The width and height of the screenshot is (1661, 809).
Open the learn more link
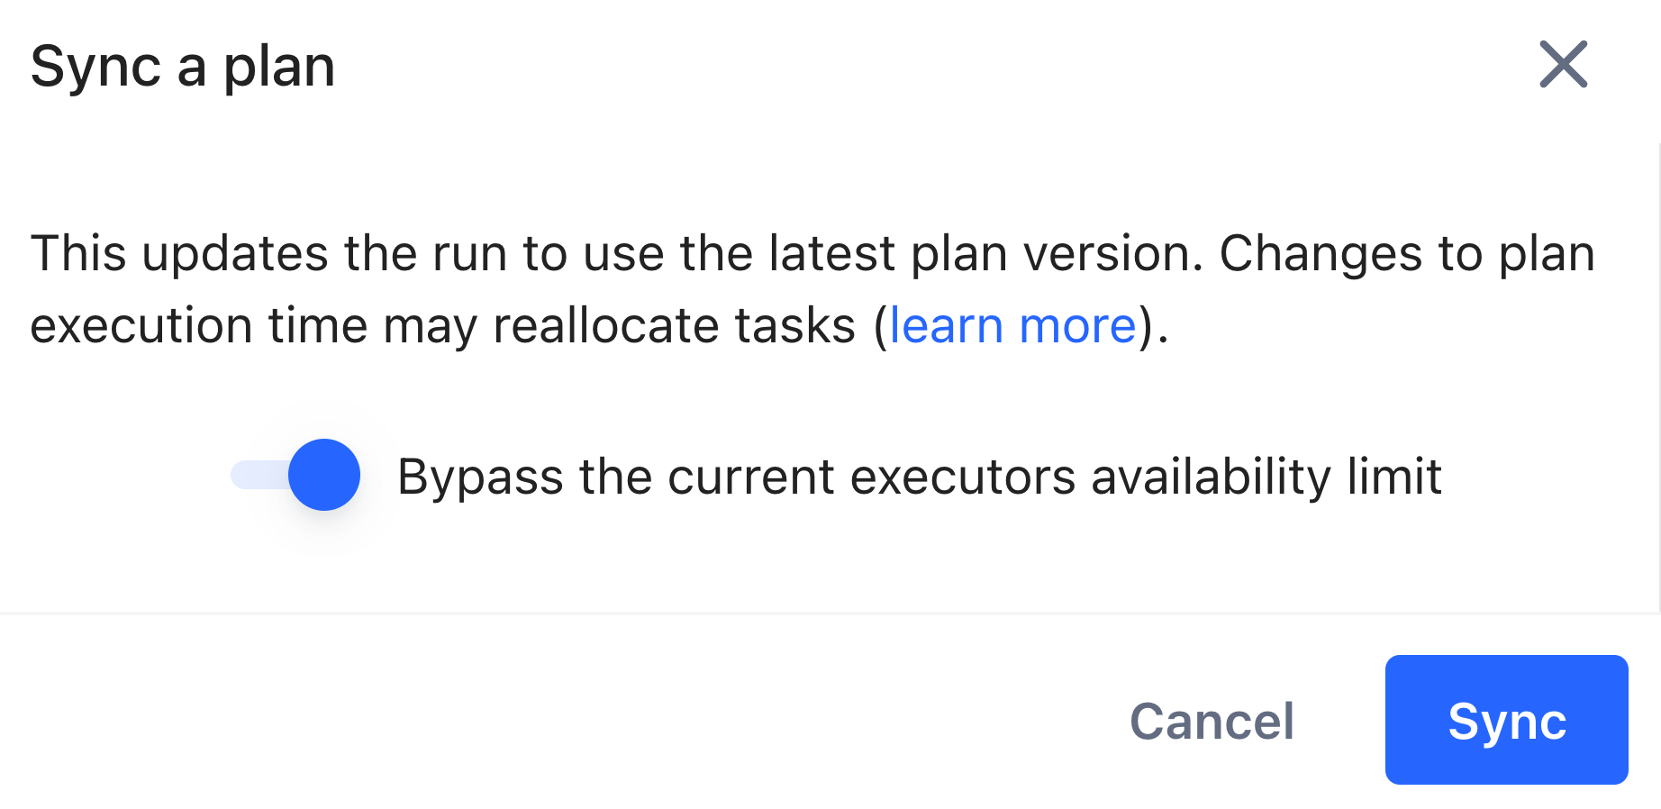(x=1012, y=325)
